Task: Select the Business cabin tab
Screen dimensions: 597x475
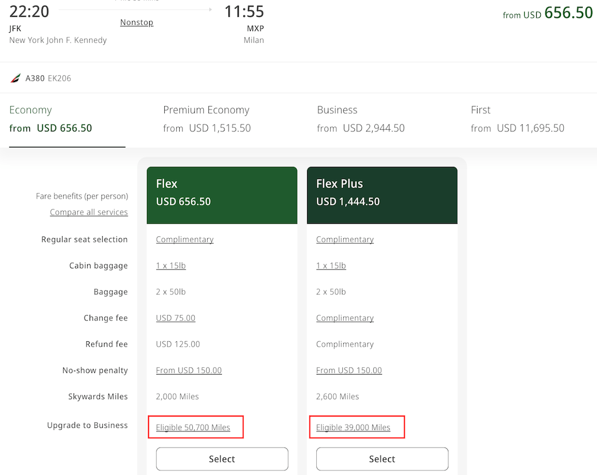Action: point(360,119)
